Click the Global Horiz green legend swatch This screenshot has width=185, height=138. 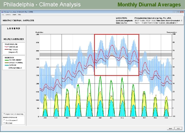7,60
